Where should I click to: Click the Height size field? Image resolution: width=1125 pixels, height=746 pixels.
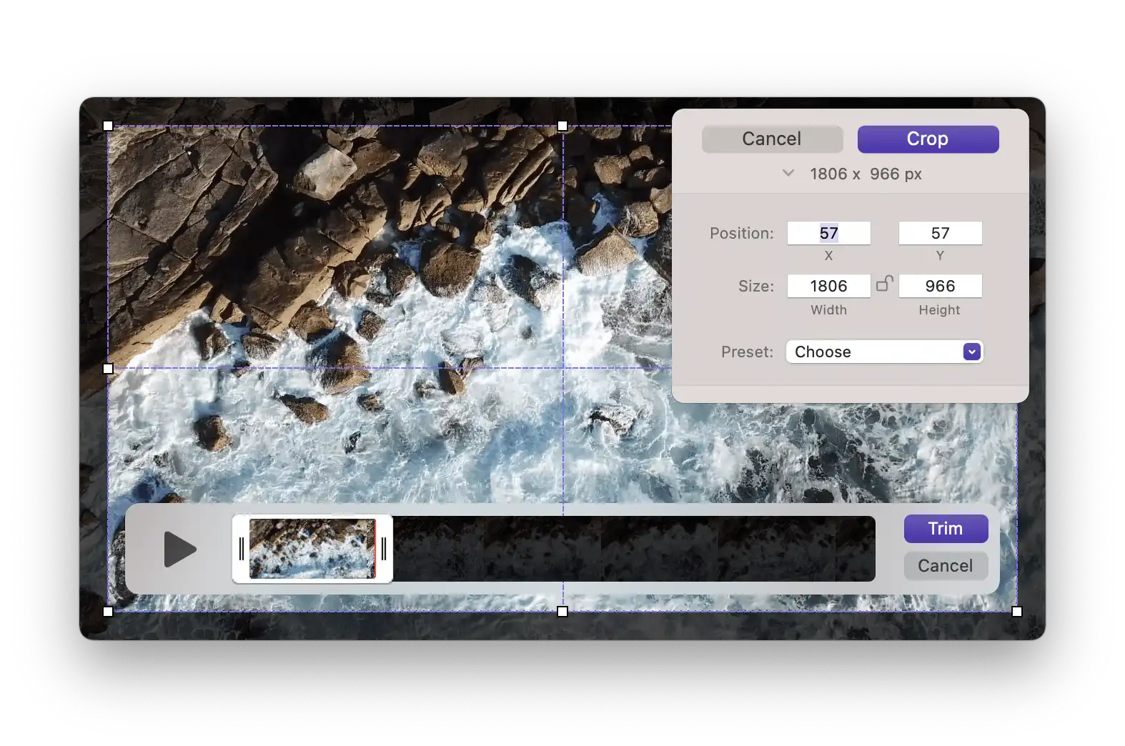click(939, 286)
